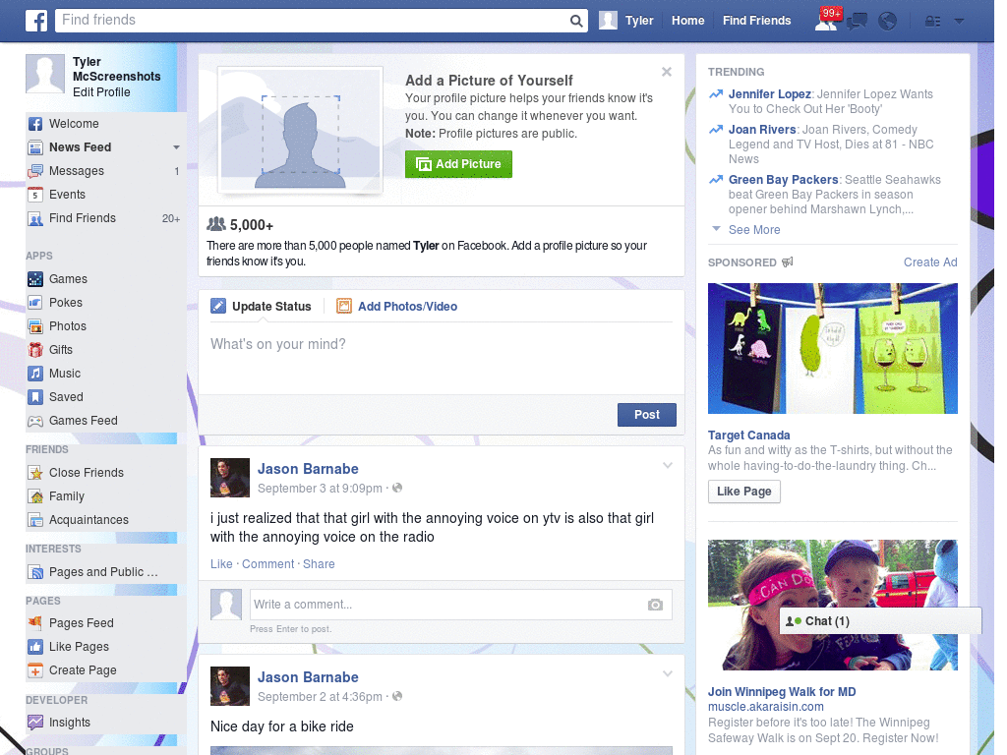Click the search magnifier icon
Viewport: 1007px width, 755px height.
tap(576, 22)
